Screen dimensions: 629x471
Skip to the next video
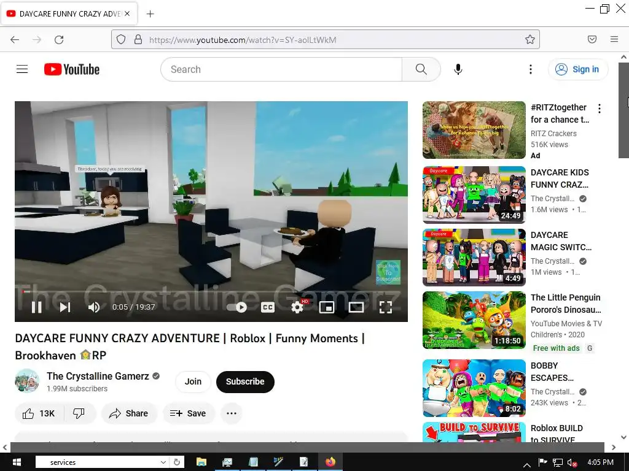coord(65,307)
